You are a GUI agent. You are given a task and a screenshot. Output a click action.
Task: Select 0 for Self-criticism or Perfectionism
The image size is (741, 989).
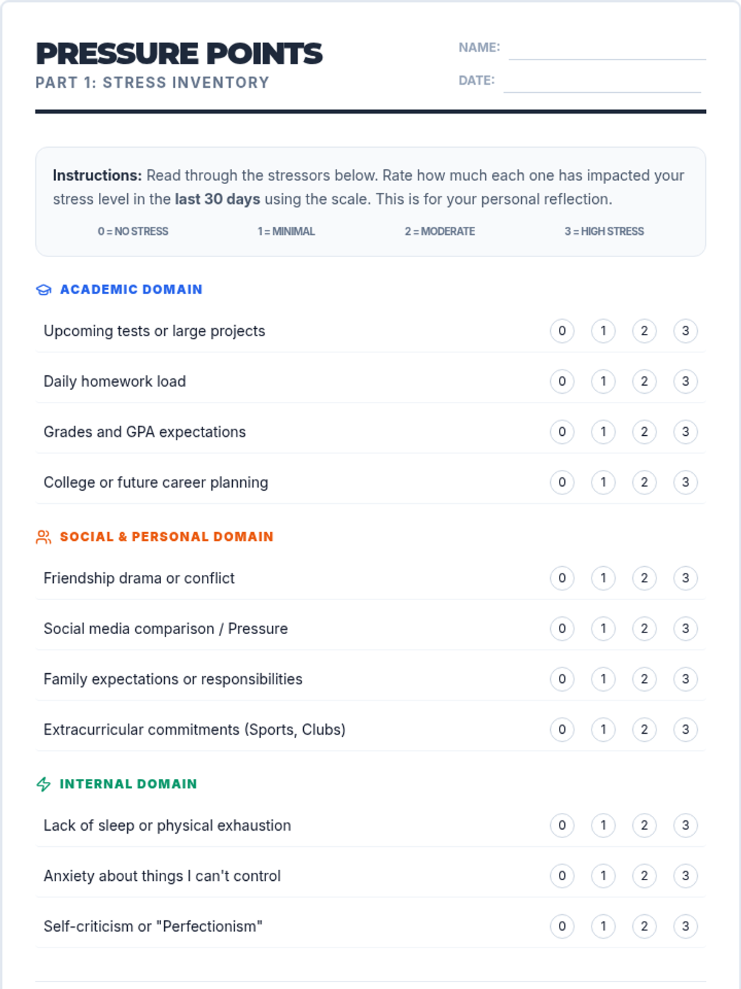[x=562, y=927]
